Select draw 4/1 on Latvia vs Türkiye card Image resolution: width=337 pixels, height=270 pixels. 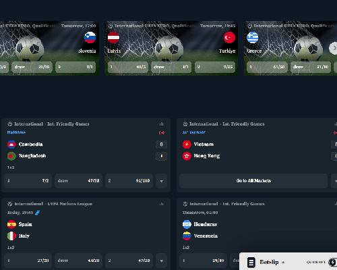click(171, 67)
